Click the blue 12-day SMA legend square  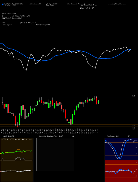[x=3, y=5]
